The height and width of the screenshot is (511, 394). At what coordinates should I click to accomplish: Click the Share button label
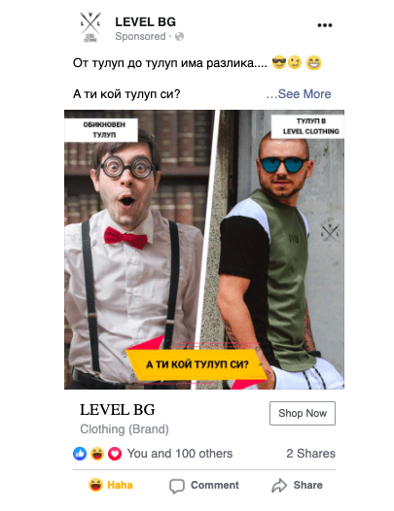[307, 485]
